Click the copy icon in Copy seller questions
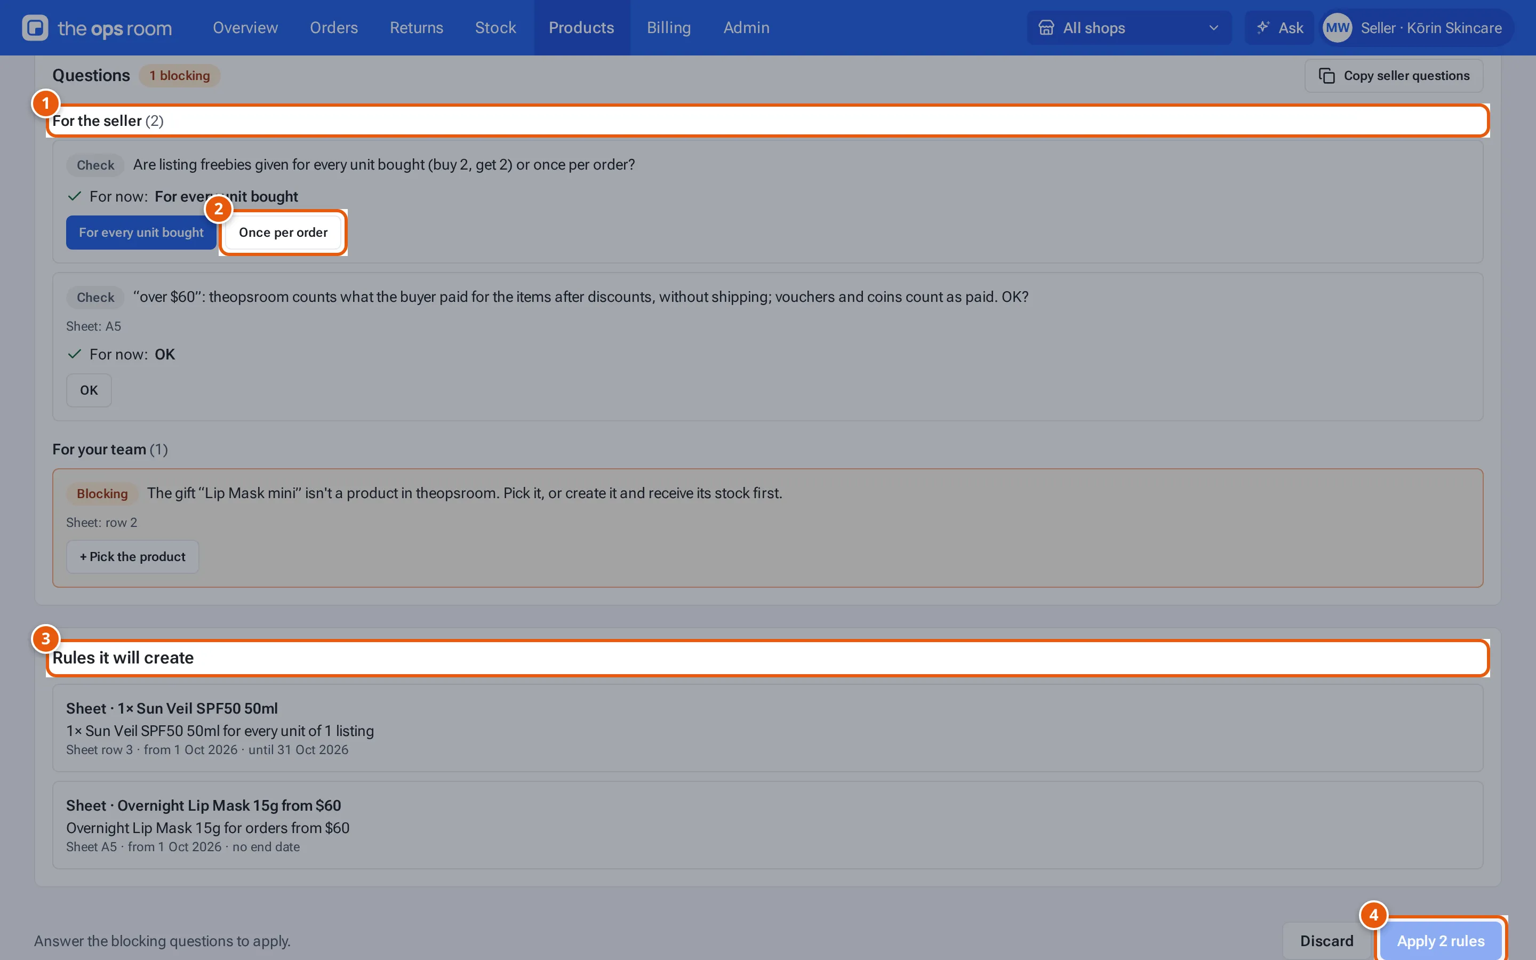This screenshot has height=960, width=1536. (1326, 76)
